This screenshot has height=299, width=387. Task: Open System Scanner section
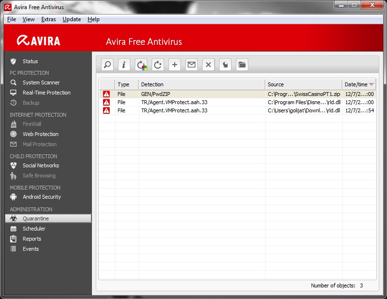[x=41, y=82]
